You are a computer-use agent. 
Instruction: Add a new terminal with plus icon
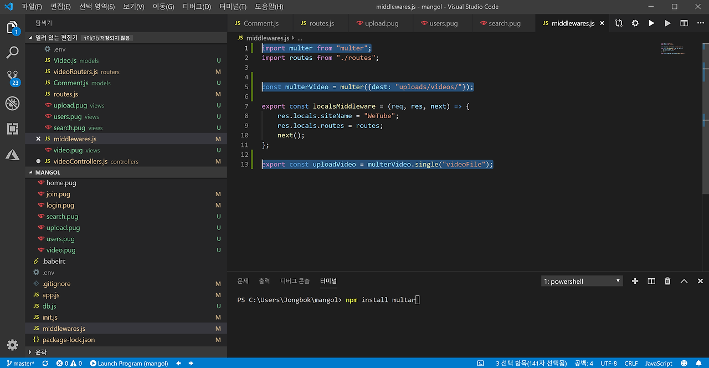[x=635, y=281]
